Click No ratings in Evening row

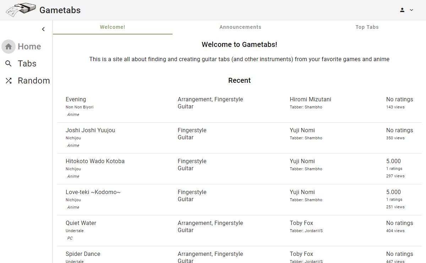400,99
